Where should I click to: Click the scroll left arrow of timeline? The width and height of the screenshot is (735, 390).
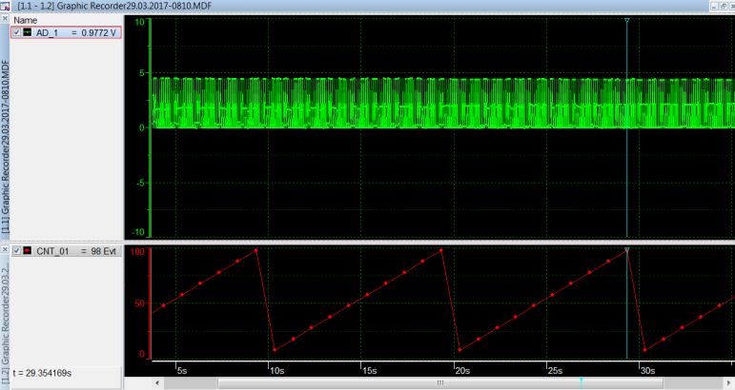[157, 383]
